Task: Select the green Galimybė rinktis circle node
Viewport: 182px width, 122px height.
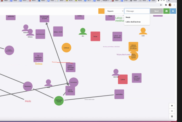Action: coord(59,100)
